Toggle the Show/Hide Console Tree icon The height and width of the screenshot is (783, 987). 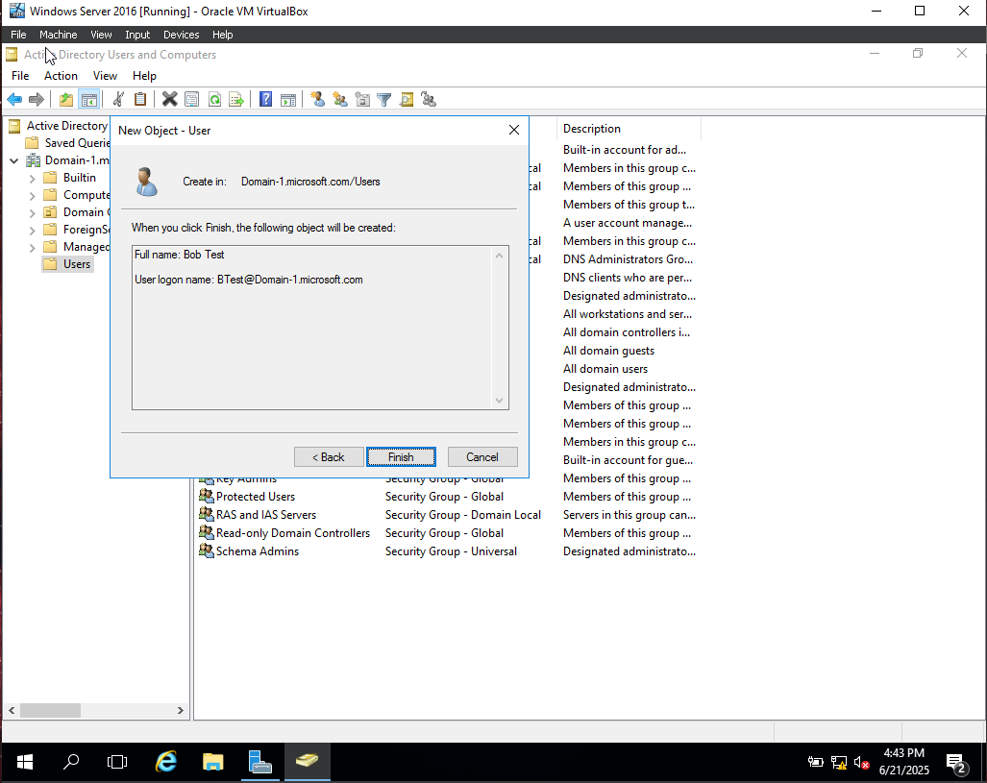(x=88, y=100)
